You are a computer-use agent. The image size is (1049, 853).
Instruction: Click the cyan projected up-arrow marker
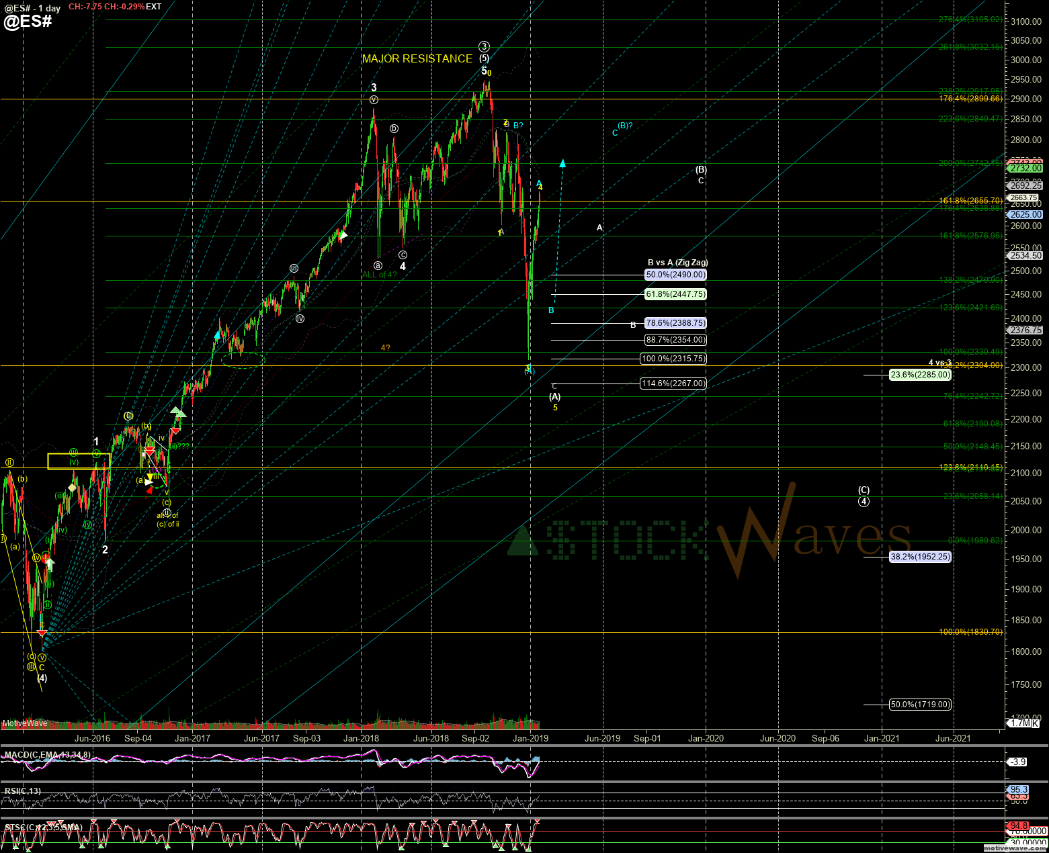[x=562, y=163]
